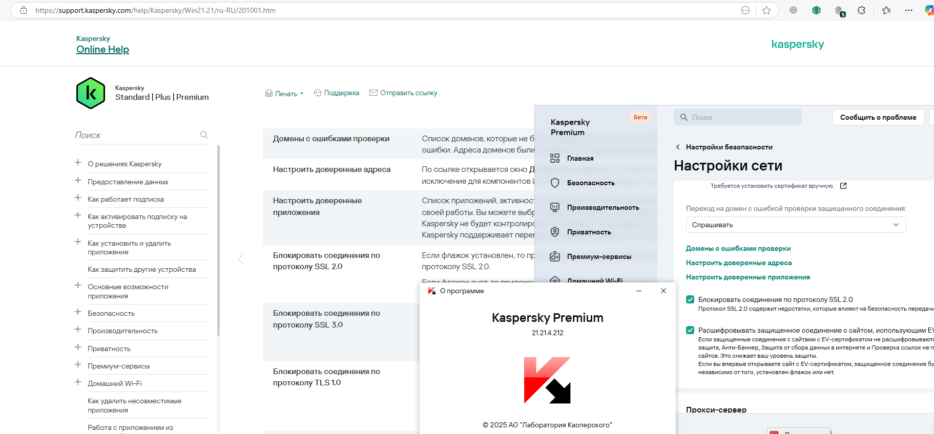Viewport: 934px width, 434px height.
Task: Click the Безопасность shield icon in sidebar
Action: (555, 183)
